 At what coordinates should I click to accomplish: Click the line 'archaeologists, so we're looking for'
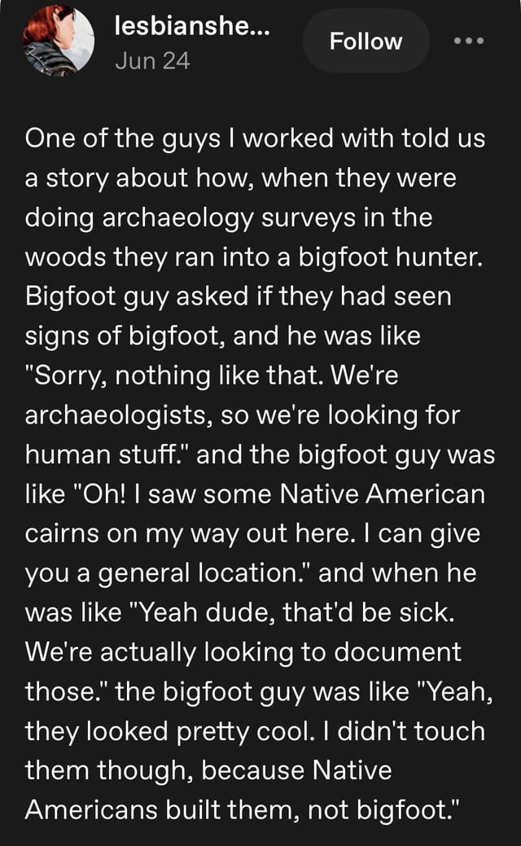(x=242, y=415)
